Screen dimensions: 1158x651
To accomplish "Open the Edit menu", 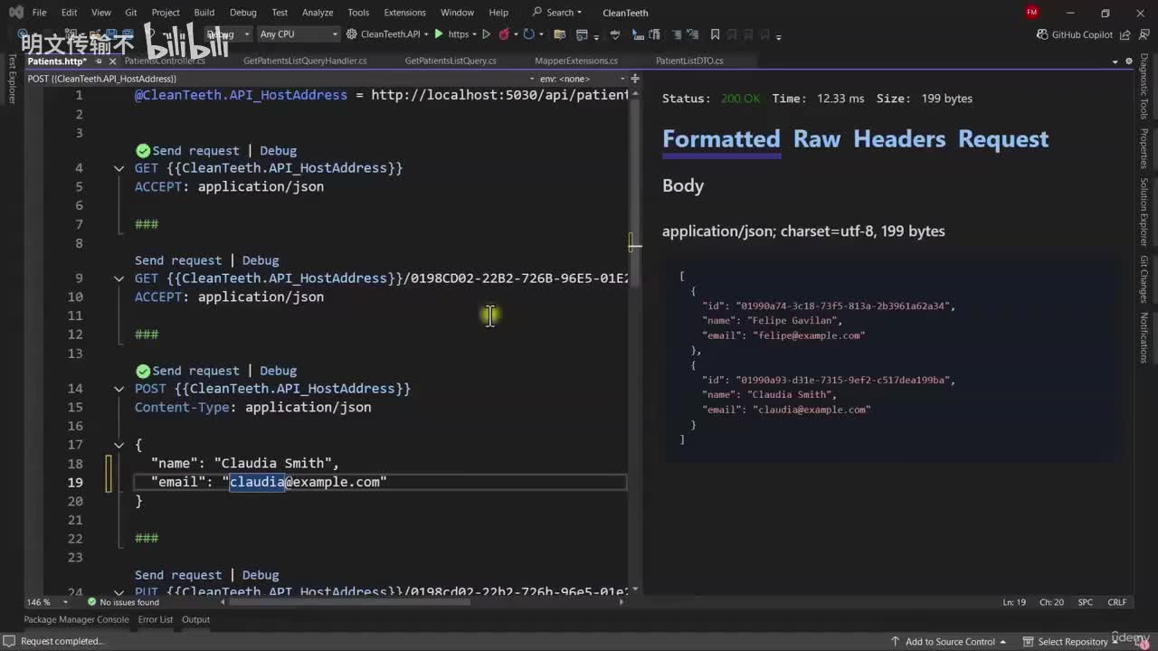I will coord(70,13).
